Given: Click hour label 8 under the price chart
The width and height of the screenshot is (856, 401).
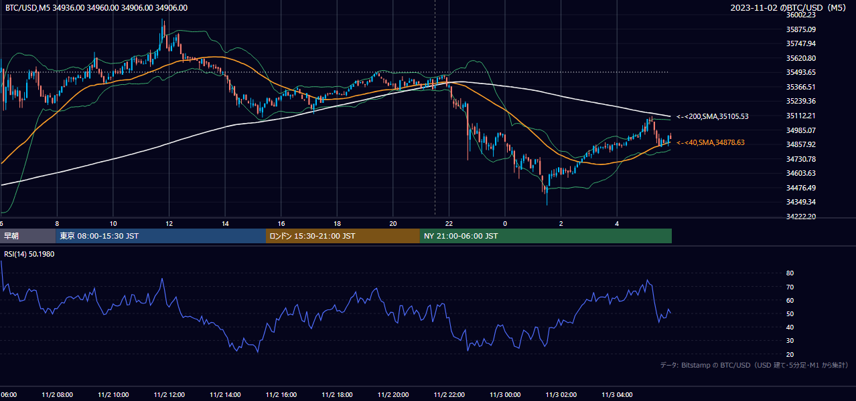Looking at the screenshot, I should (57, 223).
